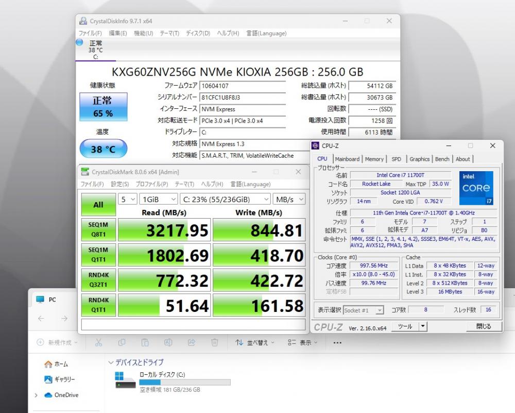Run the RND4K Q32T1 test button
This screenshot has height=413, width=515.
tap(98, 280)
